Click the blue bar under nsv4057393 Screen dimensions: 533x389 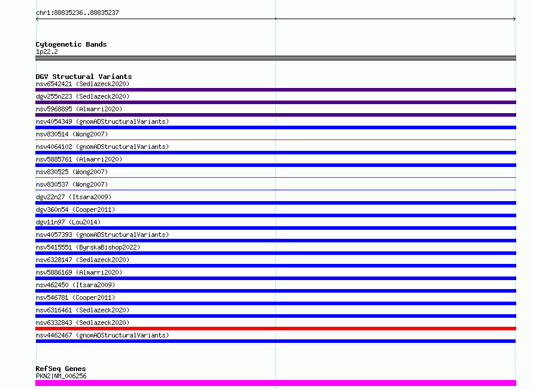(275, 241)
